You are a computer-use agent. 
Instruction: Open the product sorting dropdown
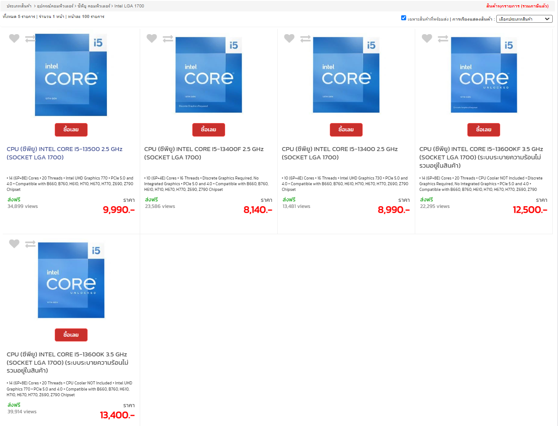coord(524,19)
